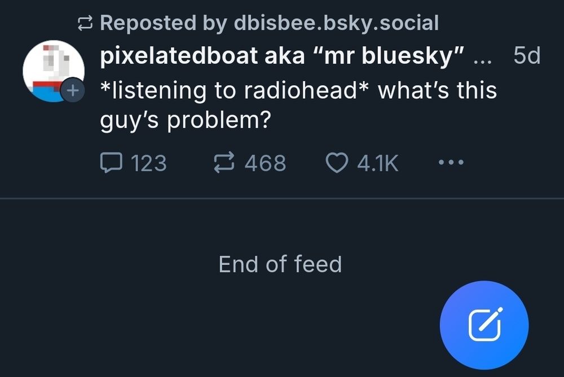This screenshot has width=564, height=377.
Task: Click the 123 replies count
Action: coord(148,163)
